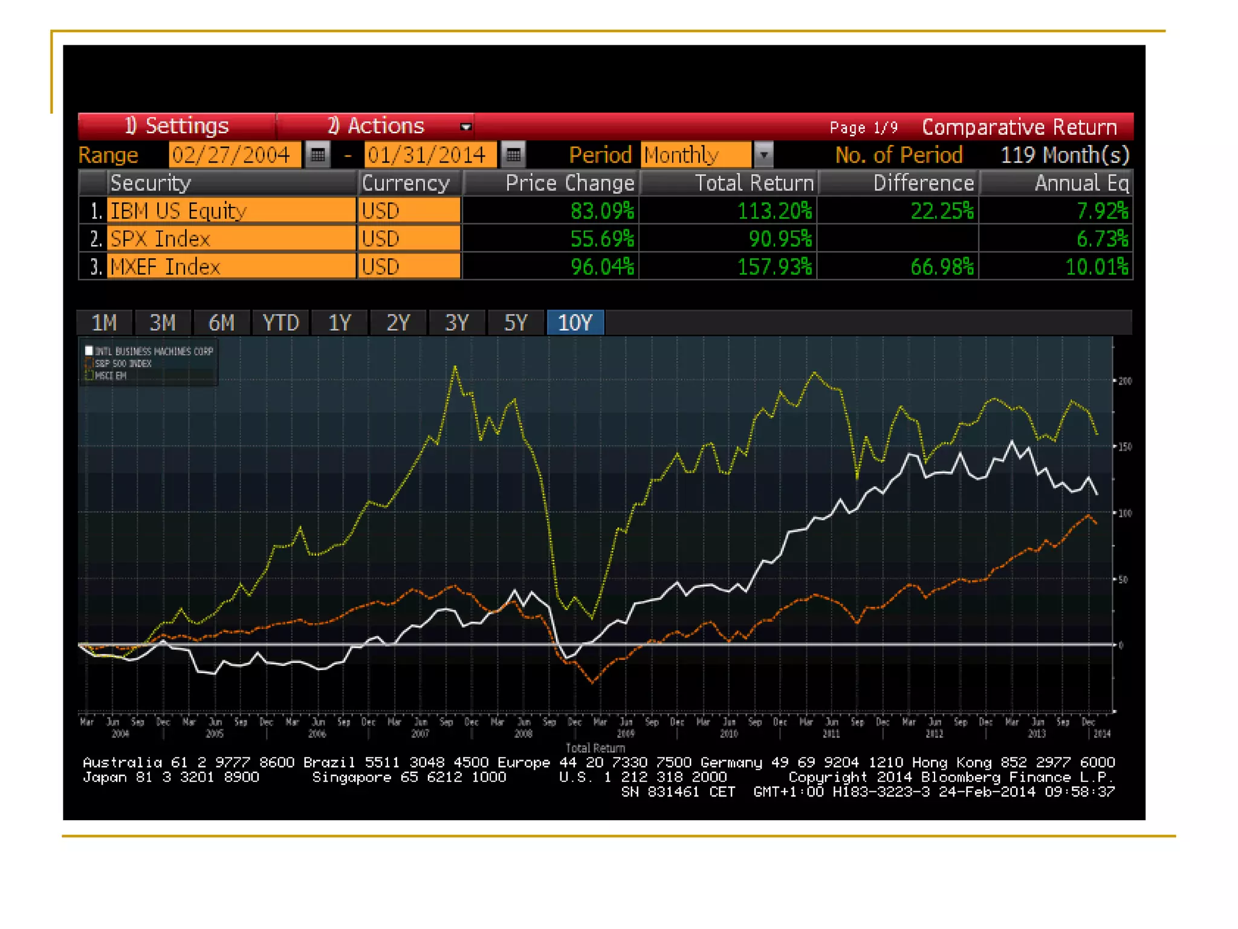The height and width of the screenshot is (929, 1238).
Task: Select the 5Y range tab
Action: pos(516,322)
